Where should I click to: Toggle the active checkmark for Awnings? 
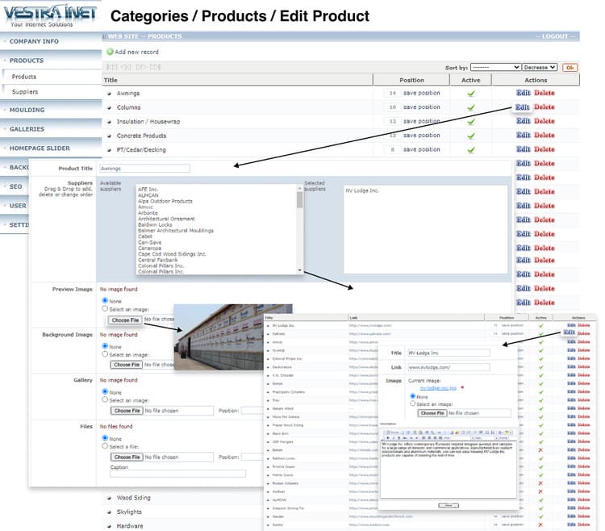pos(471,94)
